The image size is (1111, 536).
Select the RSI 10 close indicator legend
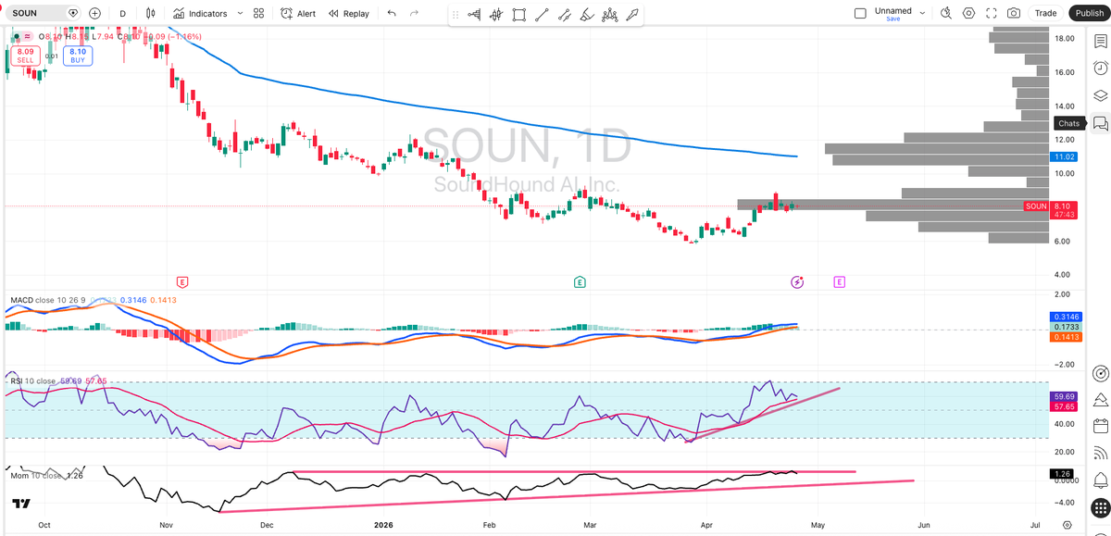[x=32, y=380]
